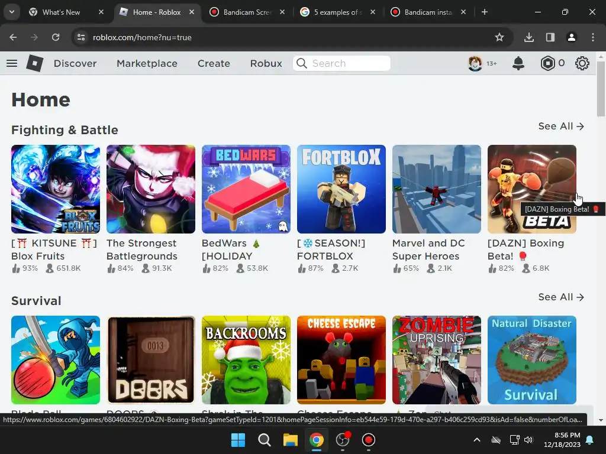Open Marvel and DC Super Heroes thumbnail
This screenshot has height=454, width=606.
[437, 189]
